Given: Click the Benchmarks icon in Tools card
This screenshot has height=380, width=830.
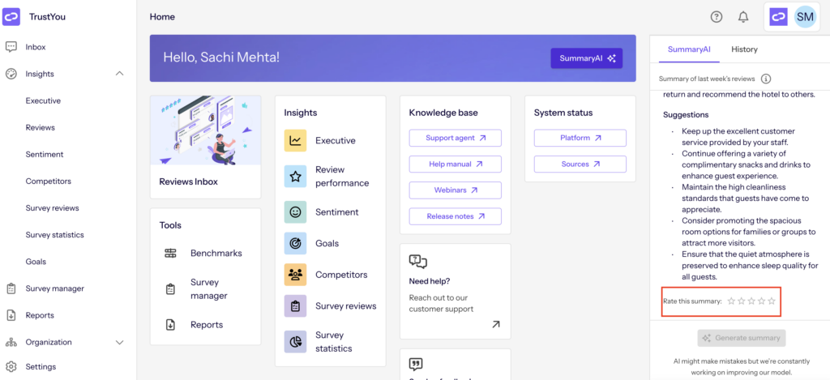Looking at the screenshot, I should tap(170, 253).
